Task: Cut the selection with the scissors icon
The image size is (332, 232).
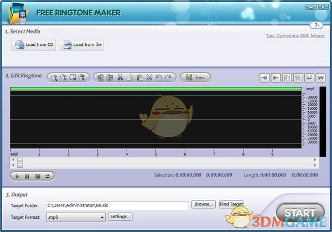Action: pyautogui.click(x=120, y=78)
